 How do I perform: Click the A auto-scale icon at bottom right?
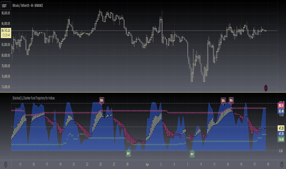[x=281, y=165]
